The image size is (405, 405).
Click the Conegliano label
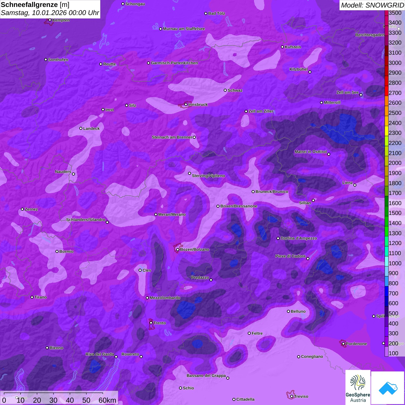point(312,356)
